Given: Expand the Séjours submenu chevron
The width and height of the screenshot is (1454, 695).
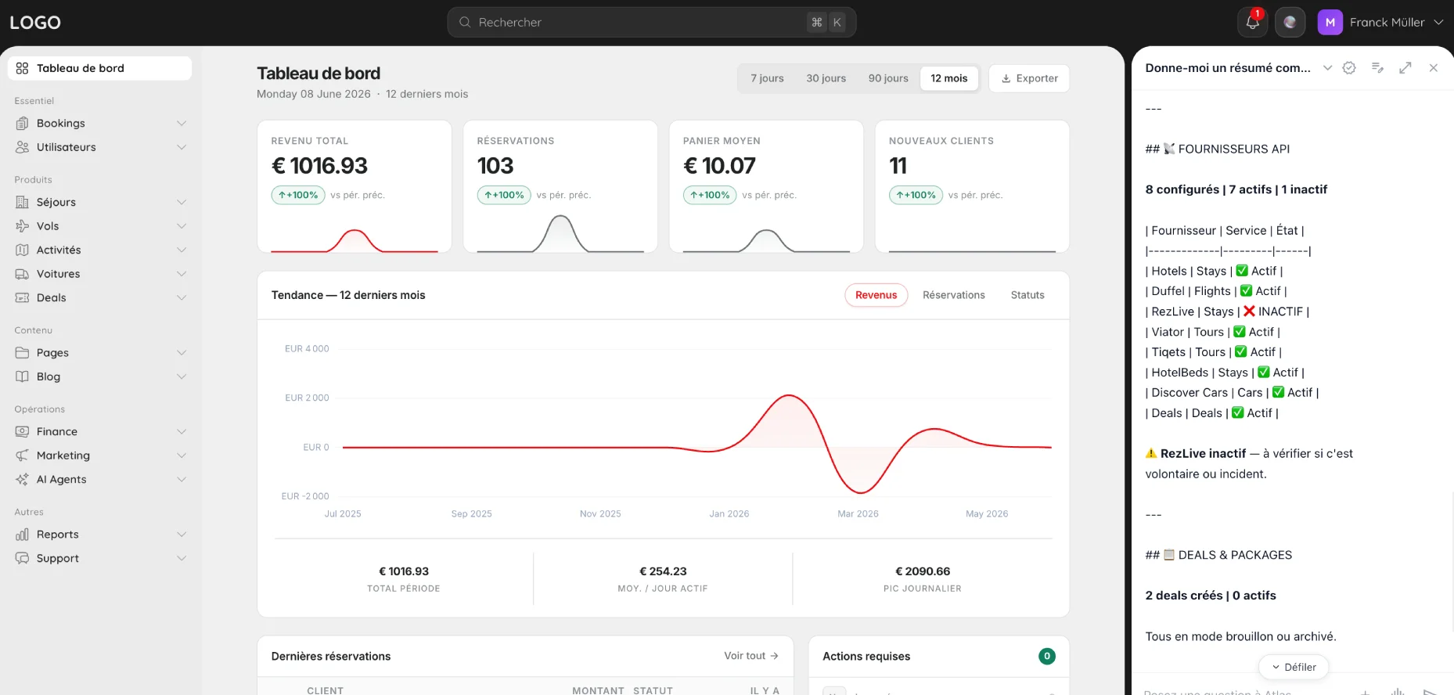Looking at the screenshot, I should (182, 202).
